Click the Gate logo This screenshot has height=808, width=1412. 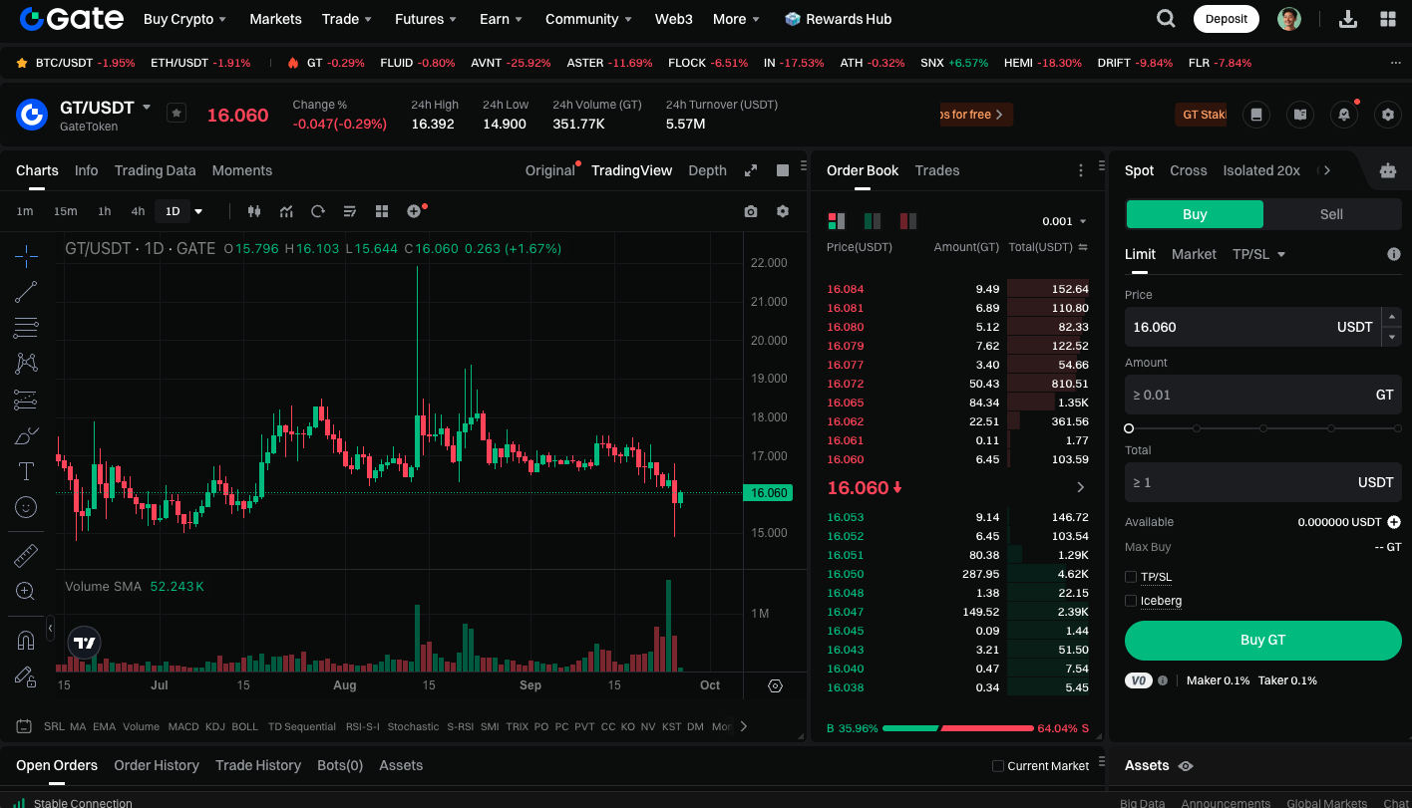(72, 19)
